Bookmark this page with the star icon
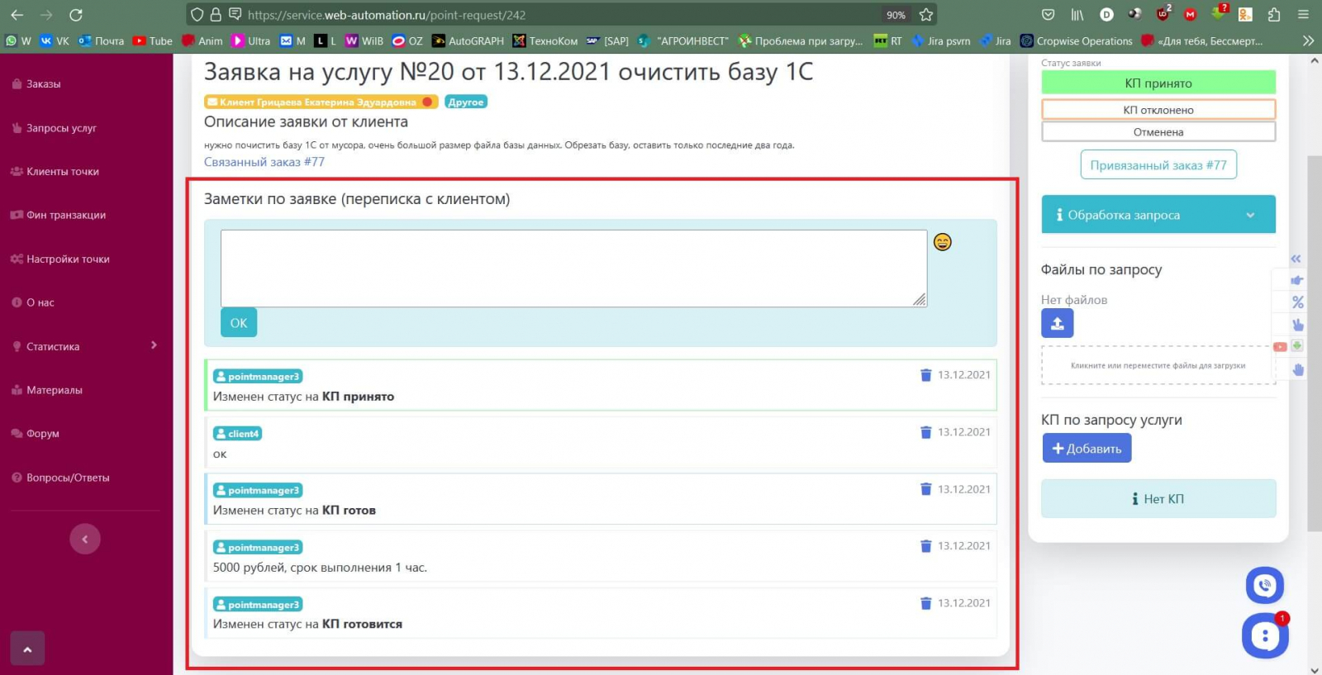This screenshot has width=1322, height=675. click(926, 15)
